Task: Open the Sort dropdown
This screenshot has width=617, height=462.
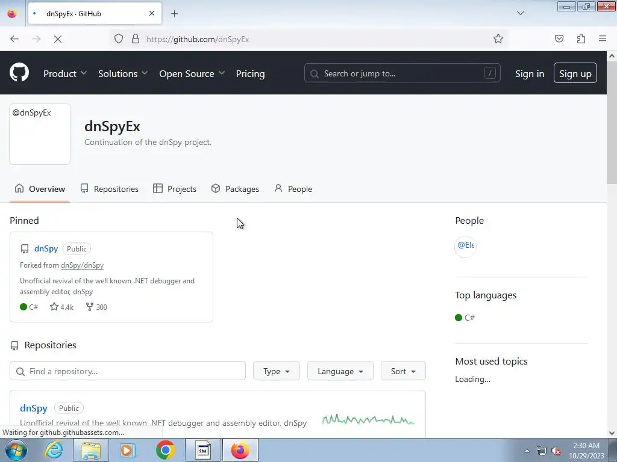Action: click(403, 371)
